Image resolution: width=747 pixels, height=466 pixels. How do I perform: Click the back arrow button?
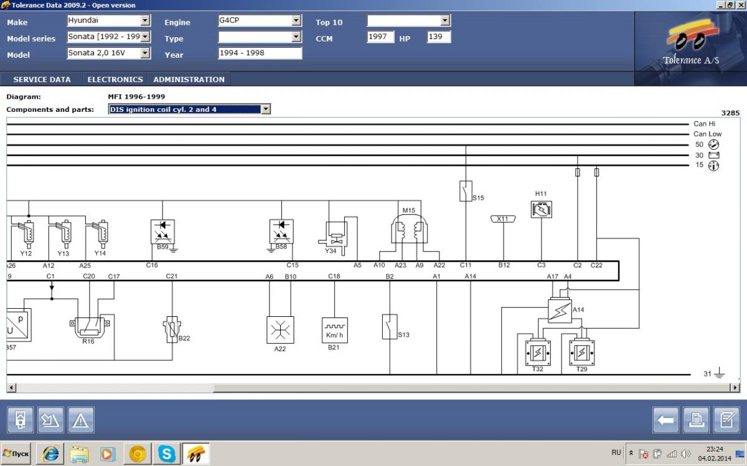665,421
